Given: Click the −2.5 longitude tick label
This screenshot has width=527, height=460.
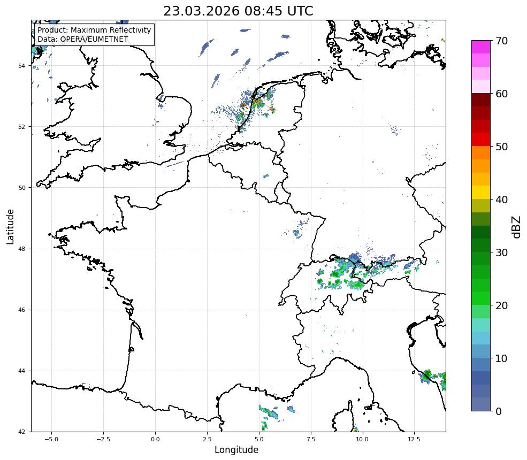Looking at the screenshot, I should pos(103,439).
